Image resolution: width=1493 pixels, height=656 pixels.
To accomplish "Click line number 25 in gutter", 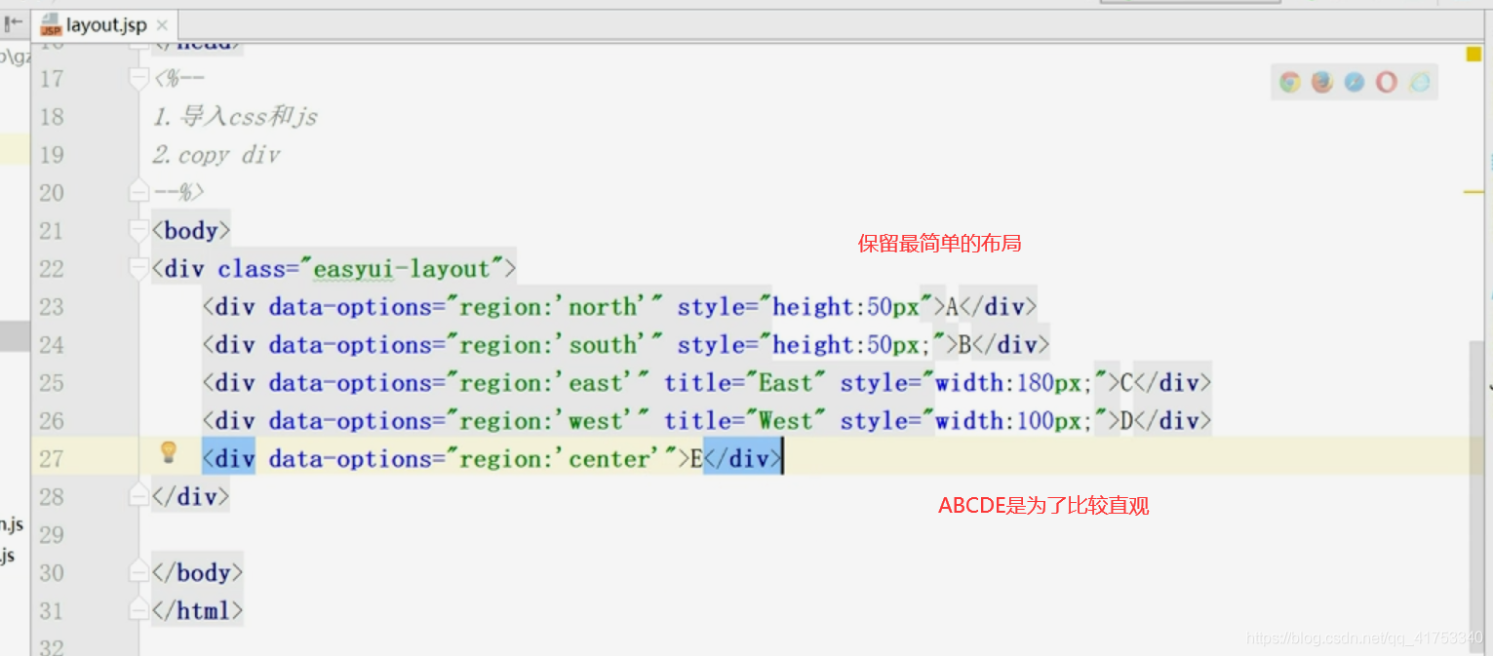I will tap(52, 383).
